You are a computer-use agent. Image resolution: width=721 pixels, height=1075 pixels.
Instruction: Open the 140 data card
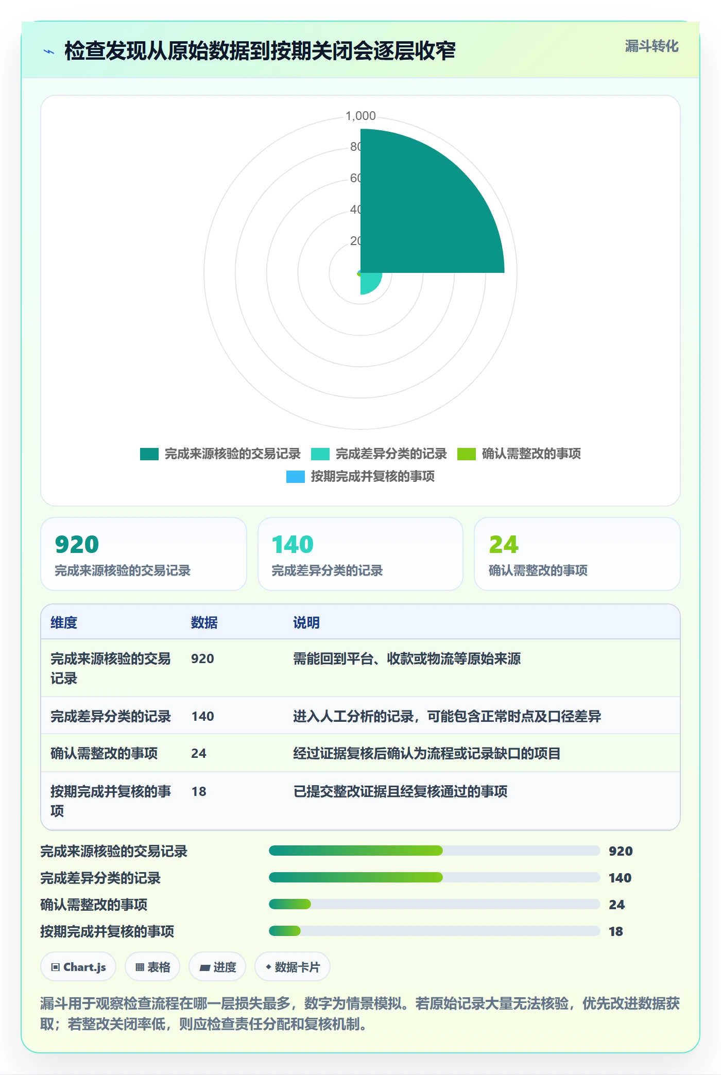(360, 554)
